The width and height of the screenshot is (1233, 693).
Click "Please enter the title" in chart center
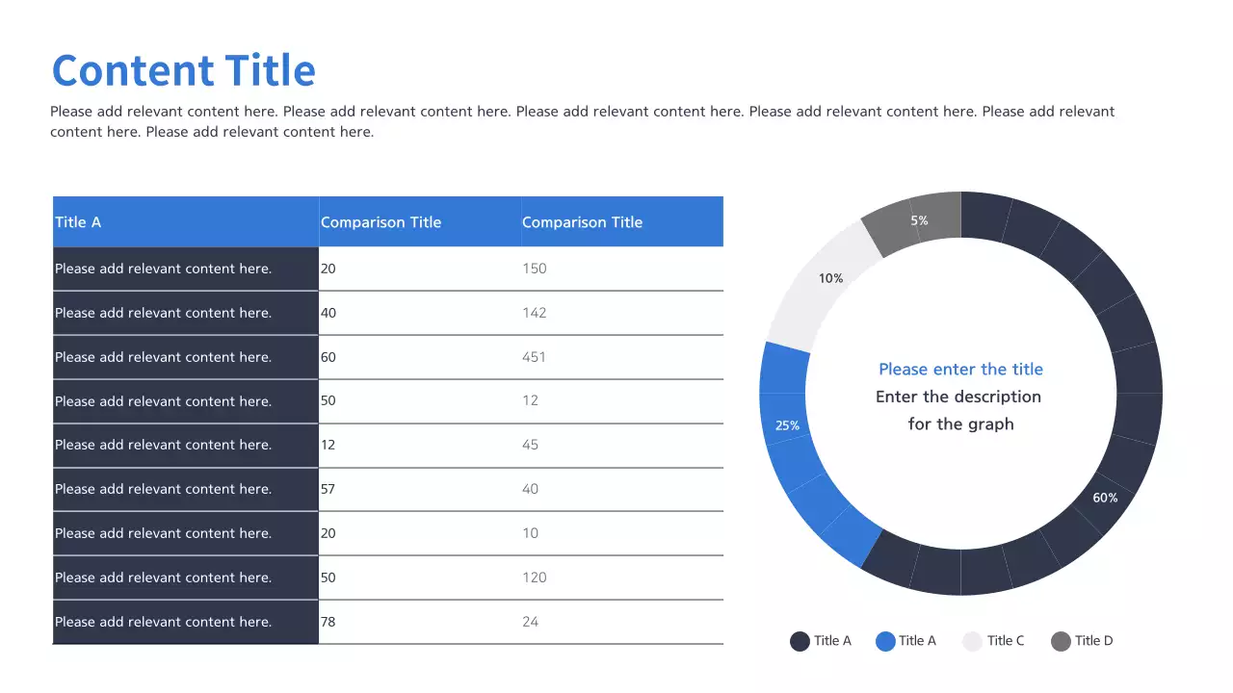click(960, 370)
